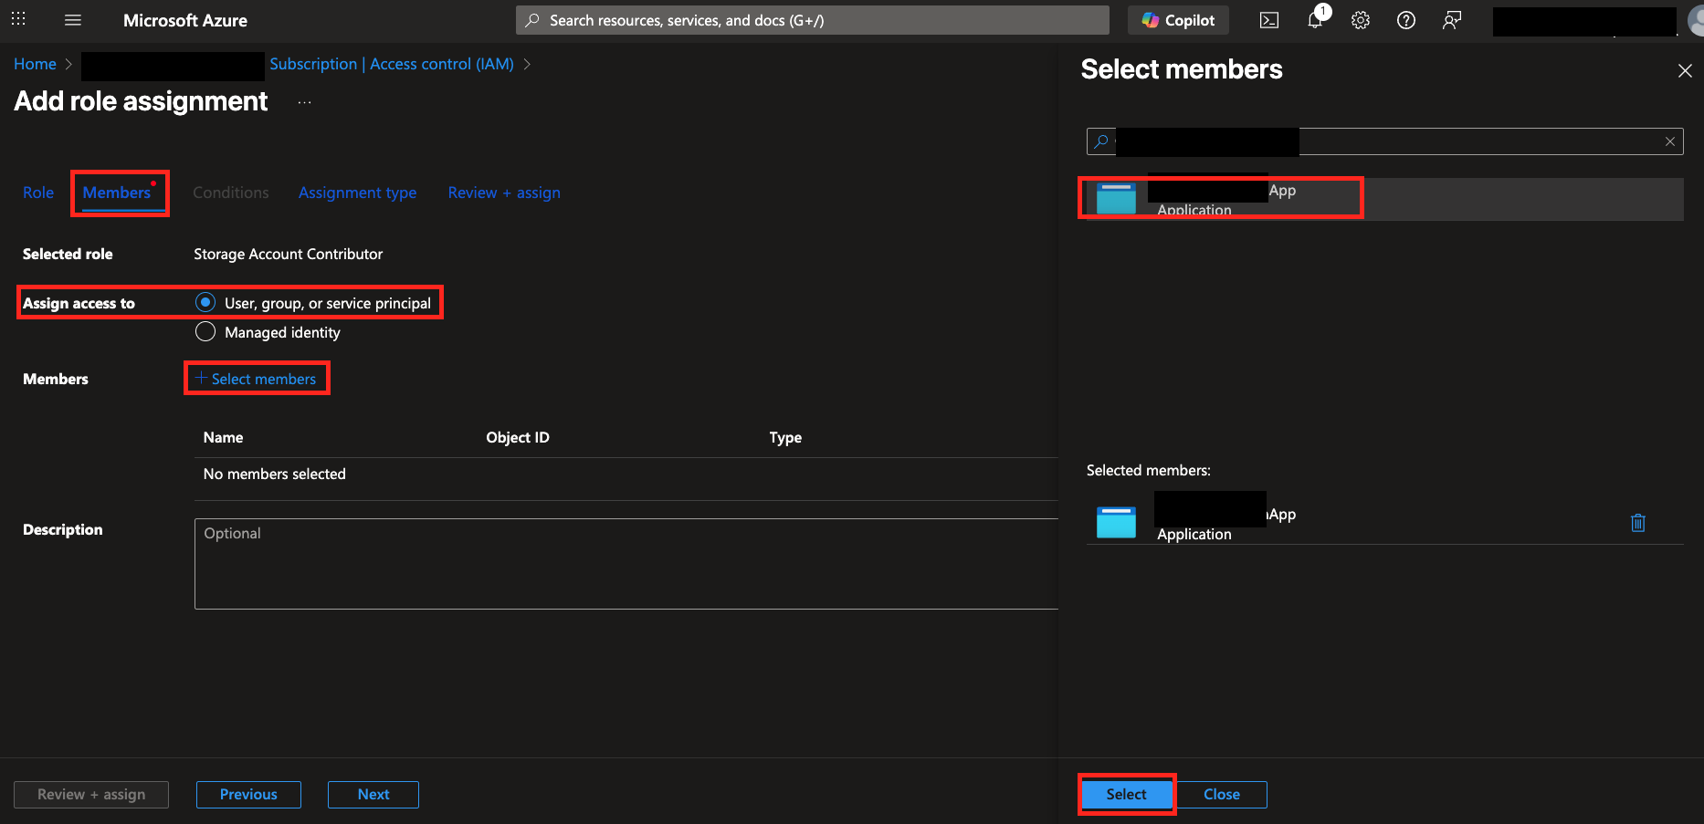
Task: Switch to the Assignment type tab
Action: pos(357,193)
